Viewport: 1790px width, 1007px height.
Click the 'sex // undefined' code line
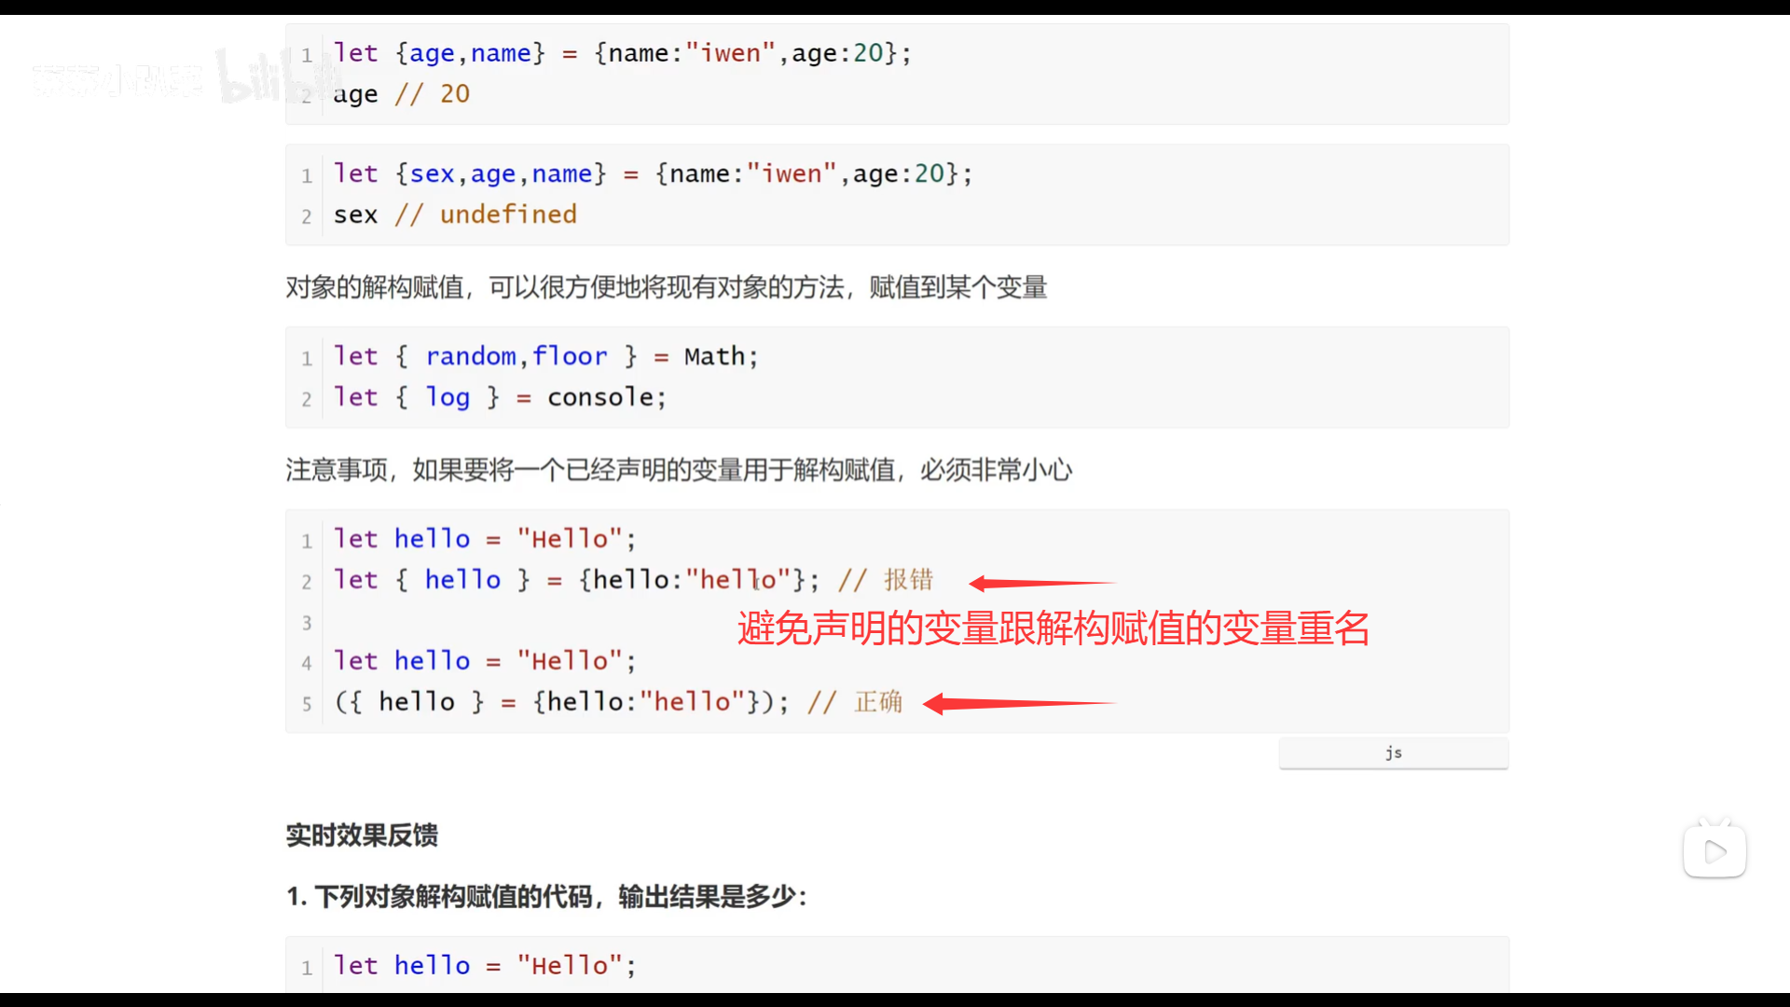(455, 214)
